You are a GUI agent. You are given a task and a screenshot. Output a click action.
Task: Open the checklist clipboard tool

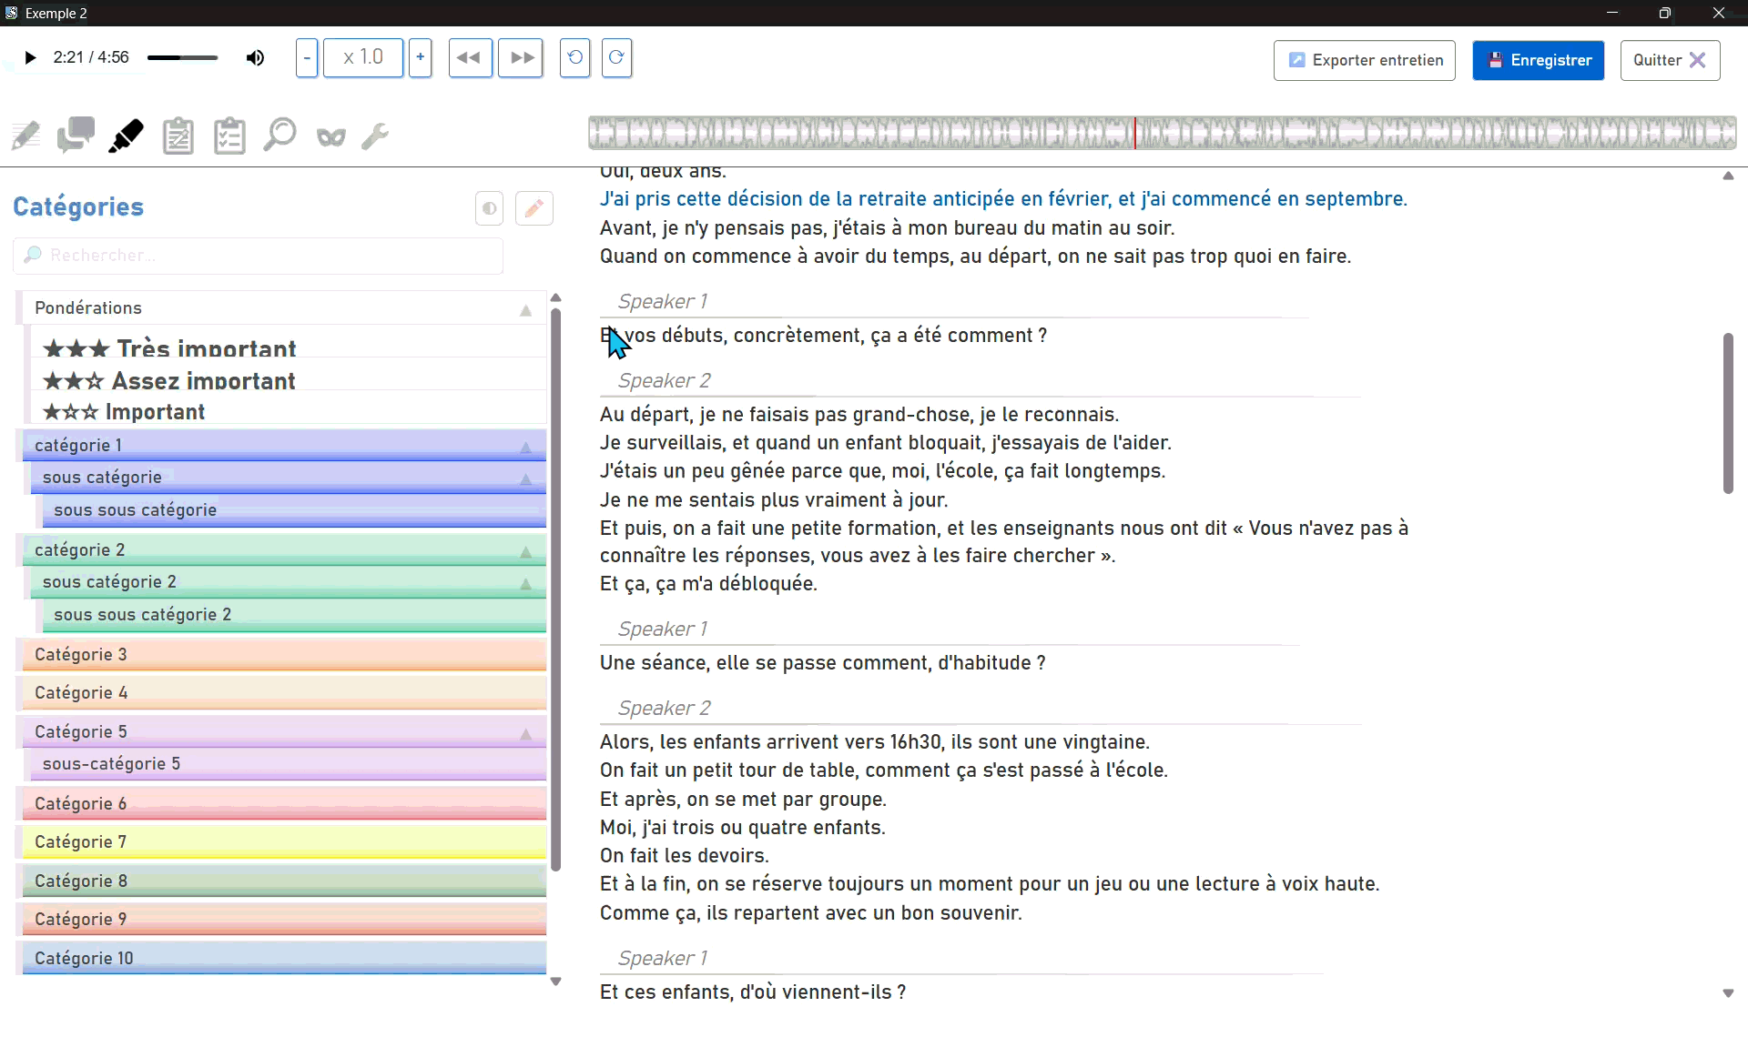tap(229, 136)
